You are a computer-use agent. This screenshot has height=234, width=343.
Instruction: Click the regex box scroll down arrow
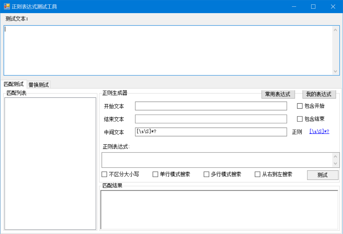coord(336,163)
